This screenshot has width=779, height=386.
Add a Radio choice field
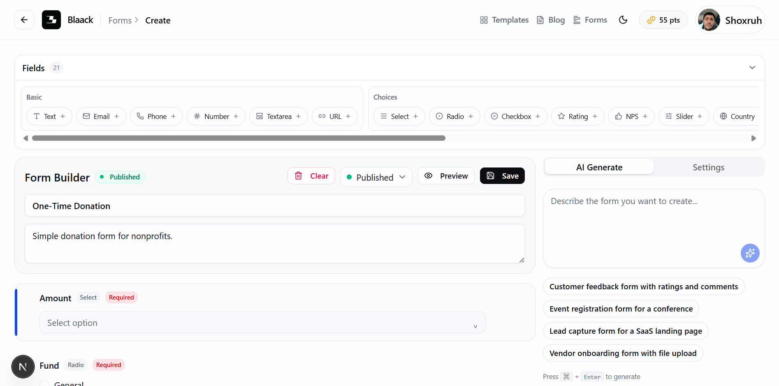[455, 116]
